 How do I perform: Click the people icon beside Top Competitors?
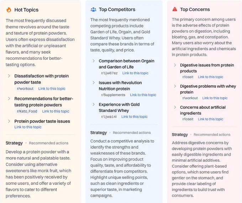click(93, 10)
